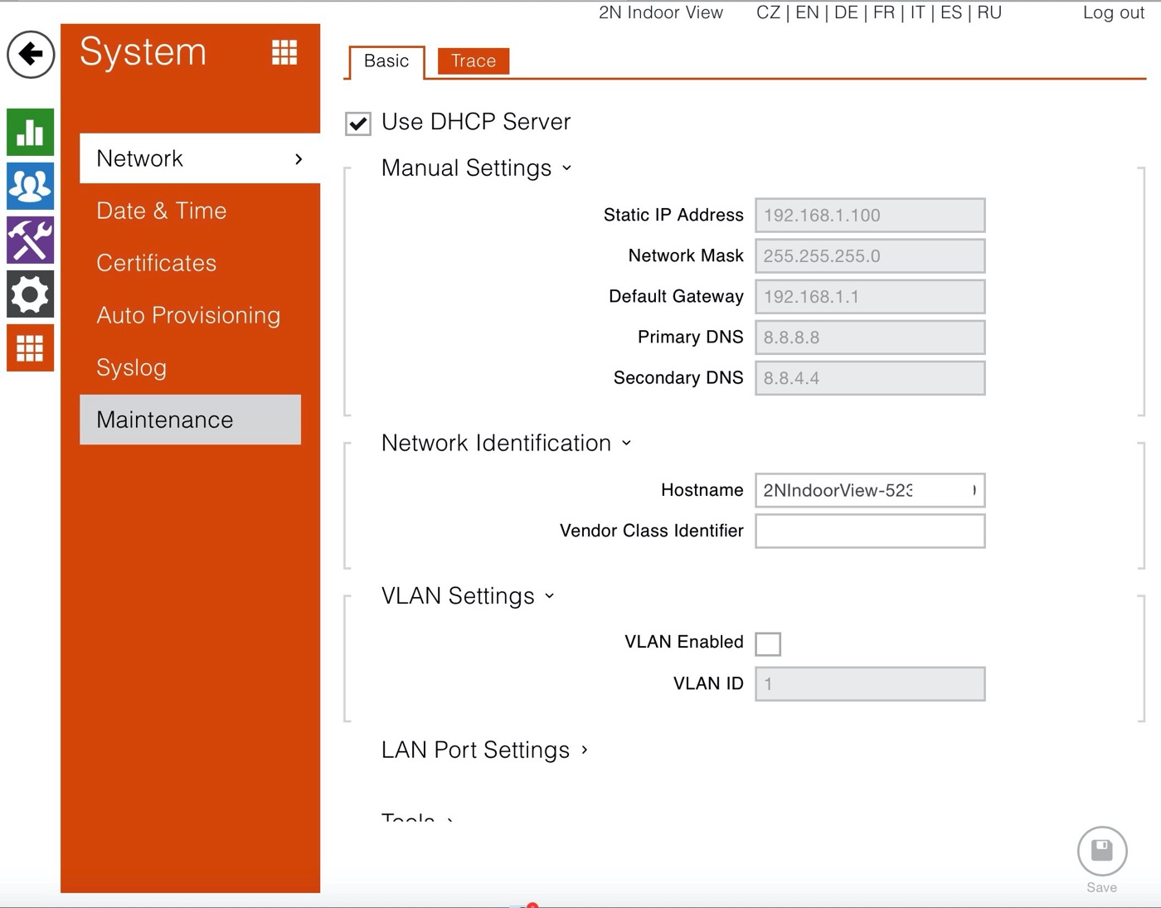Switch to the Trace tab
Image resolution: width=1161 pixels, height=908 pixels.
click(474, 61)
